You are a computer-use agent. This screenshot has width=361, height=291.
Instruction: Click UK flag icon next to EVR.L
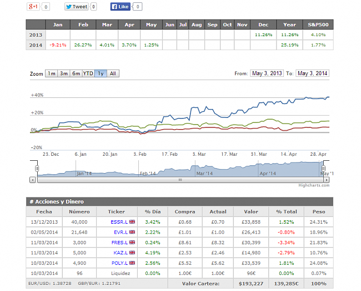tap(132, 232)
